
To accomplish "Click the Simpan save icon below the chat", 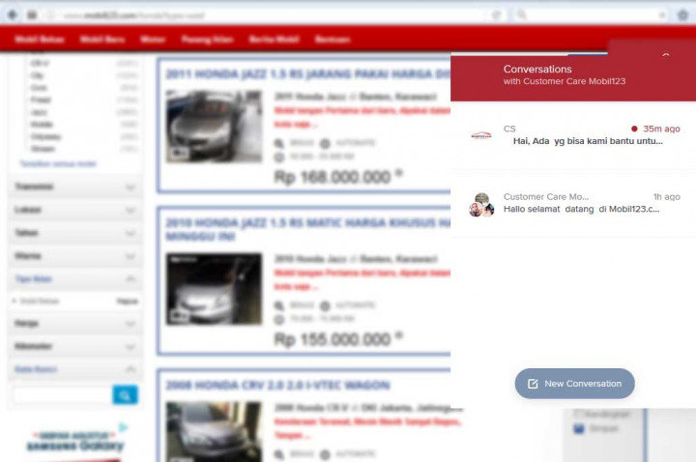I will tap(579, 429).
